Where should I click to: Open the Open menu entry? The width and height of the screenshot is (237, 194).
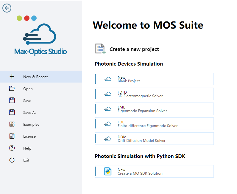point(41,89)
